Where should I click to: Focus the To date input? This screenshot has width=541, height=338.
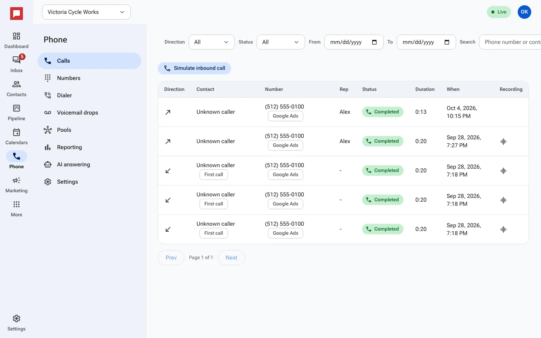click(x=426, y=42)
